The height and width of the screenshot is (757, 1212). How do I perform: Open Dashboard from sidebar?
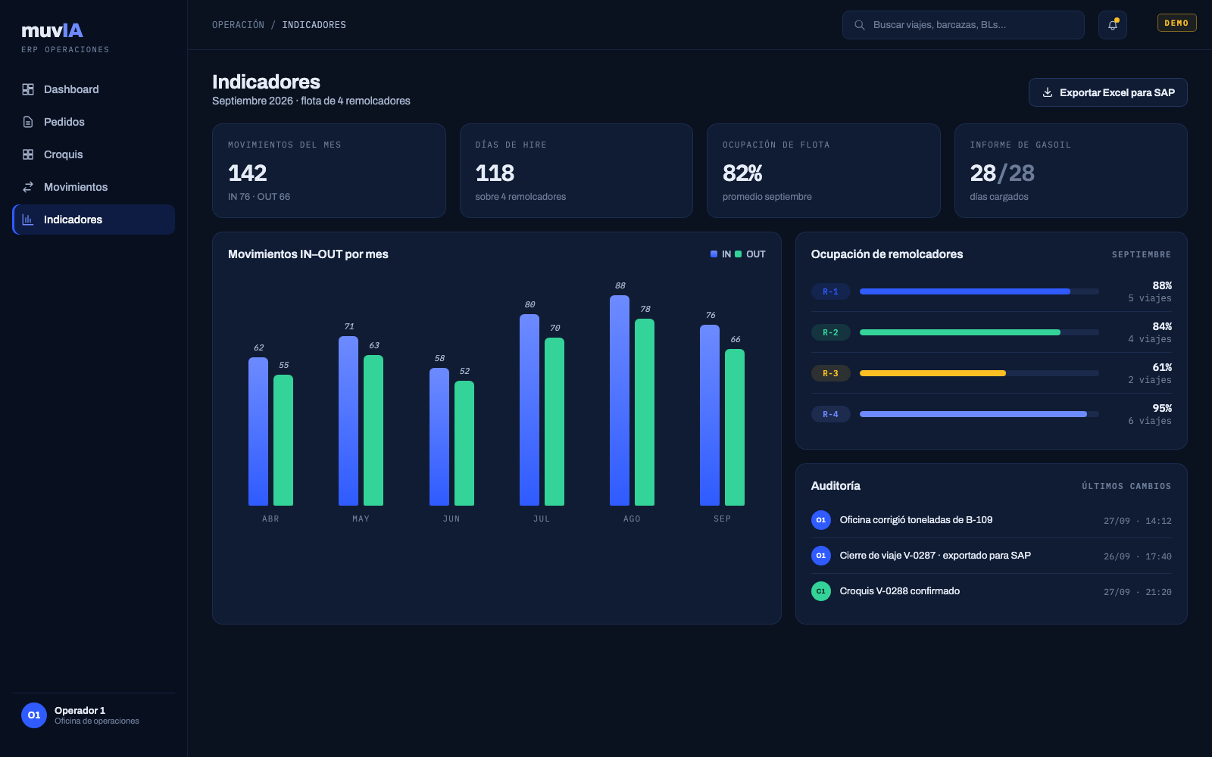pos(94,89)
